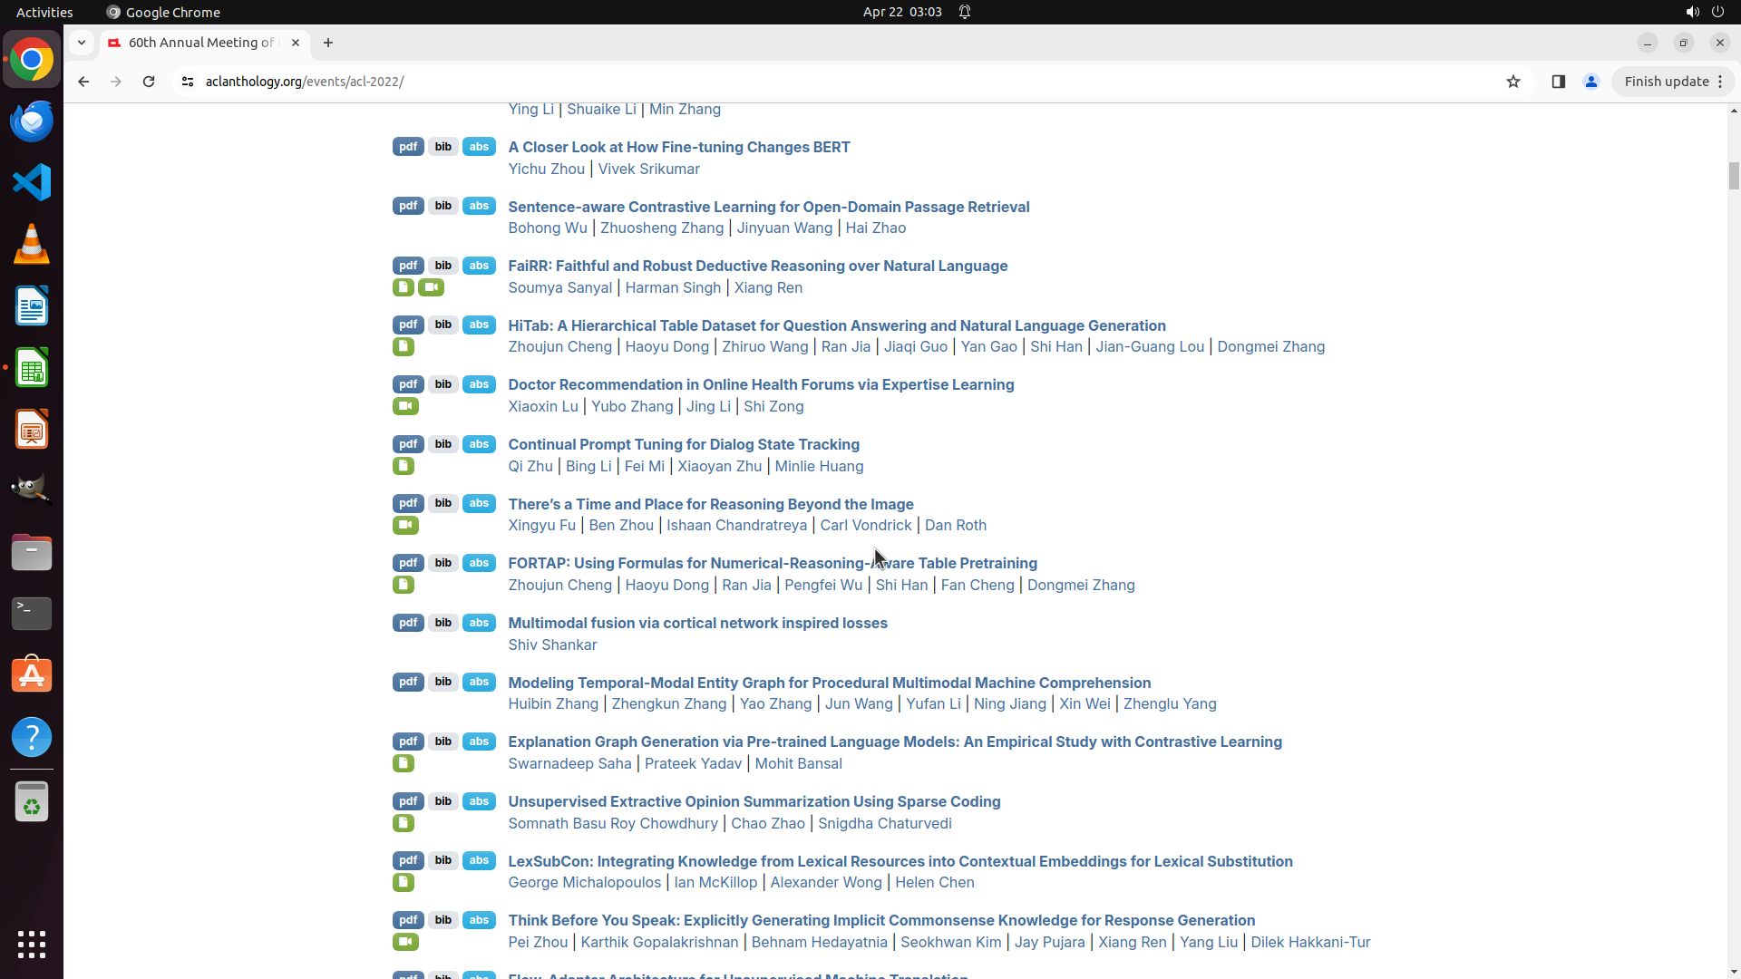Open Chrome side panel icon
This screenshot has width=1741, height=979.
[x=1558, y=82]
